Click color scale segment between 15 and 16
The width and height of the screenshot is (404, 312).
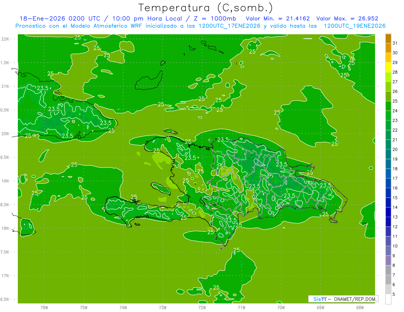tap(388, 193)
